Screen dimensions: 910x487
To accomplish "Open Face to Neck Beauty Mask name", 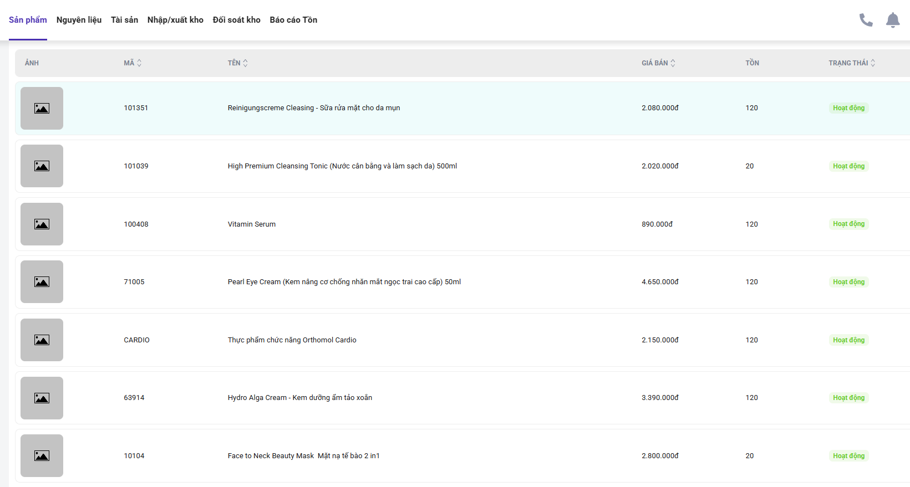I will pyautogui.click(x=304, y=456).
